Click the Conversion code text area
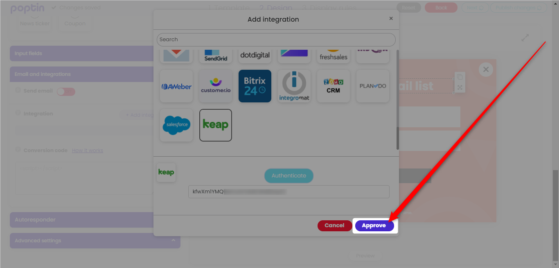This screenshot has width=559, height=268. coord(84,178)
